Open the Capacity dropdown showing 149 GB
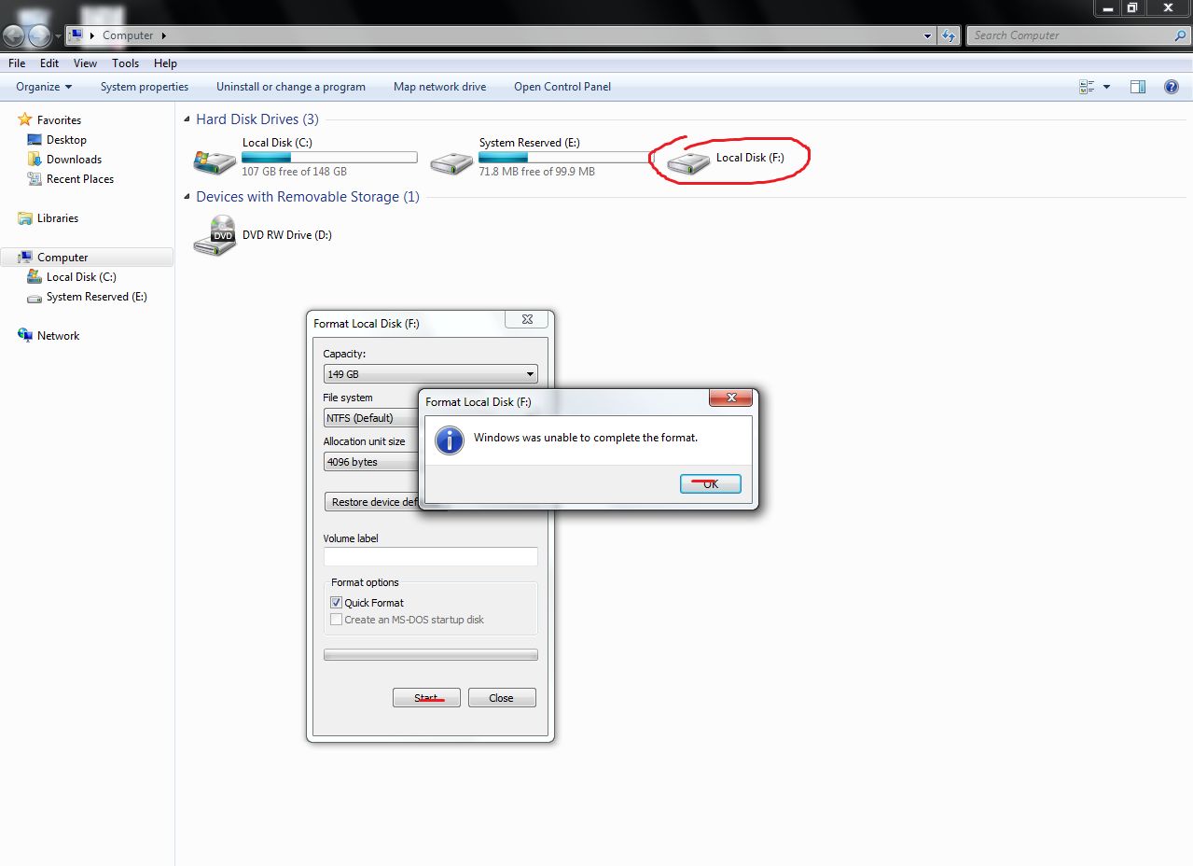The height and width of the screenshot is (866, 1193). (x=430, y=374)
